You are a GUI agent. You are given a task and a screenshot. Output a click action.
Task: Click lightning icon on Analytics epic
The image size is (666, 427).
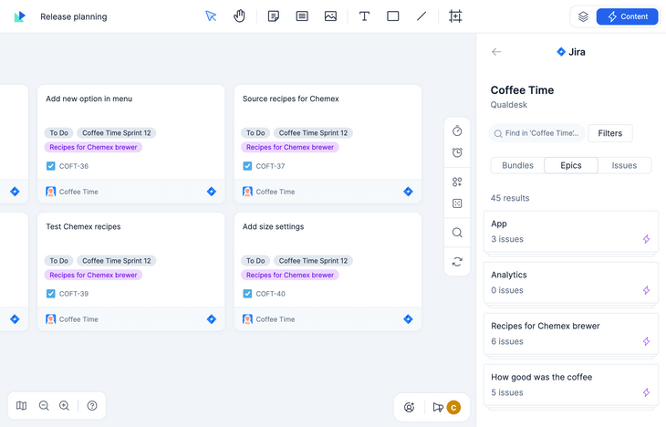click(x=646, y=290)
